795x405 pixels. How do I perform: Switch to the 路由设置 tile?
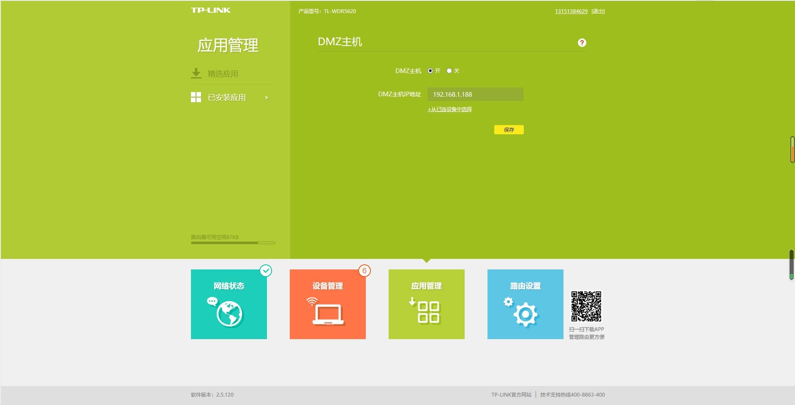coord(525,304)
